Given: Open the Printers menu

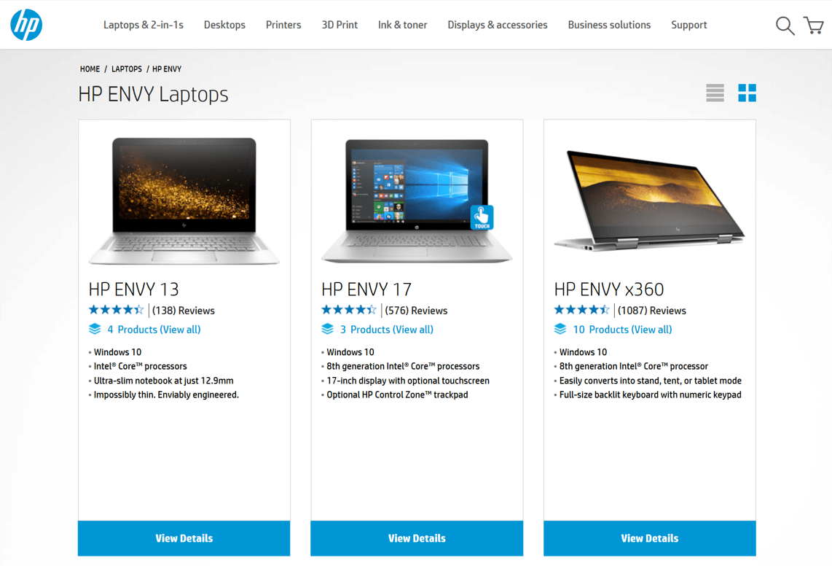Looking at the screenshot, I should click(x=283, y=25).
